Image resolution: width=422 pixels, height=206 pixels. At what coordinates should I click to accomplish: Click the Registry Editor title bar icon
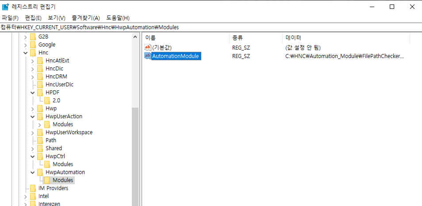pos(6,7)
